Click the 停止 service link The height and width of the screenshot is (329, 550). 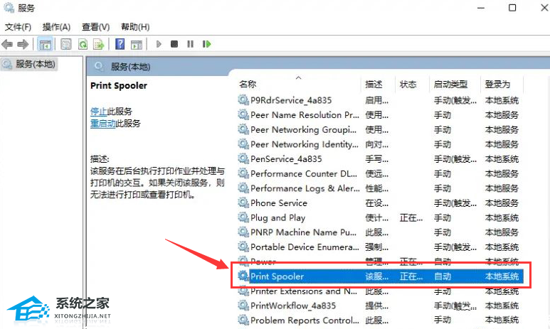click(x=99, y=112)
